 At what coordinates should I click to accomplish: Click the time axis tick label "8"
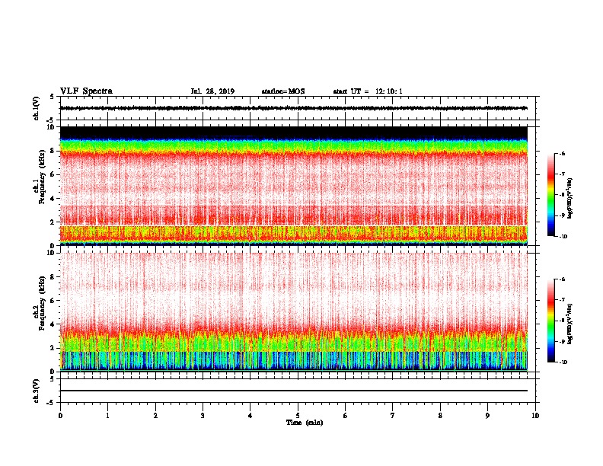(x=440, y=416)
